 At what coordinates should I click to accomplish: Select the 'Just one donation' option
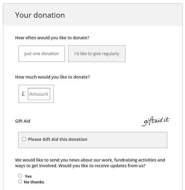(42, 54)
